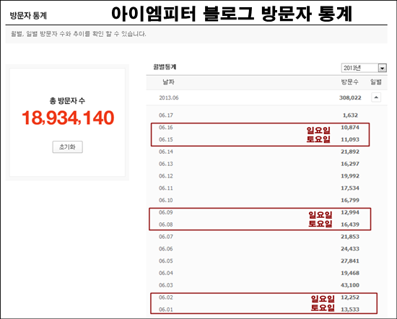
Task: Click the 10,874 visitor count
Action: [x=350, y=127]
